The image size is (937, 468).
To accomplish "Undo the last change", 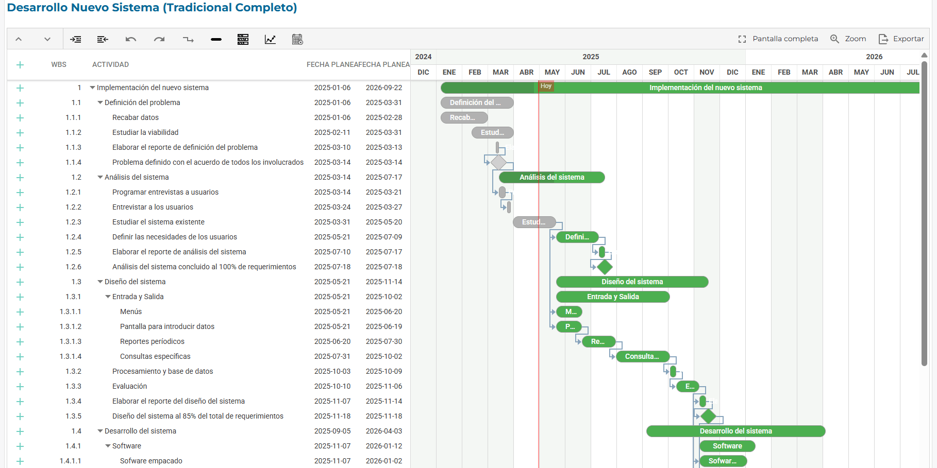I will (131, 39).
